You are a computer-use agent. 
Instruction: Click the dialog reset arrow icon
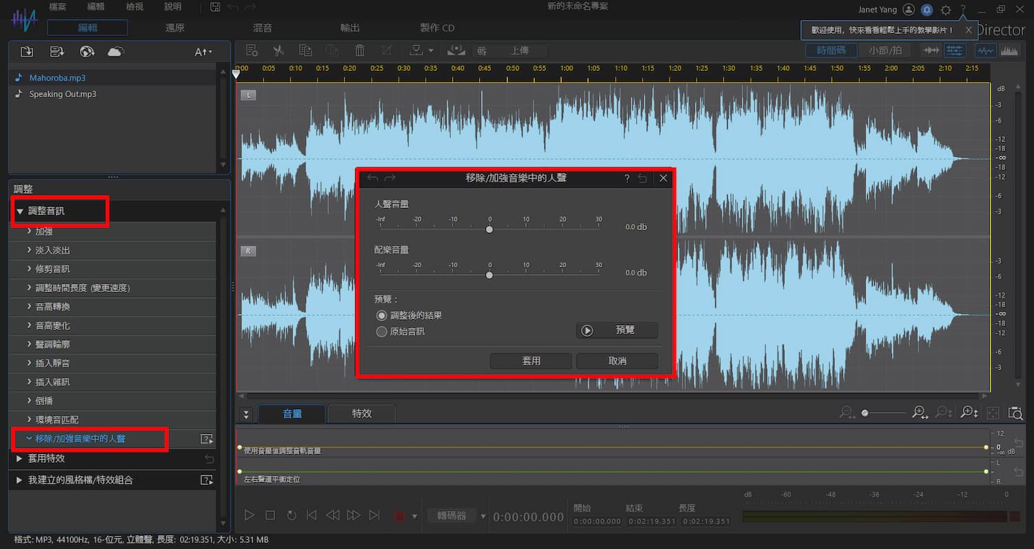(642, 178)
